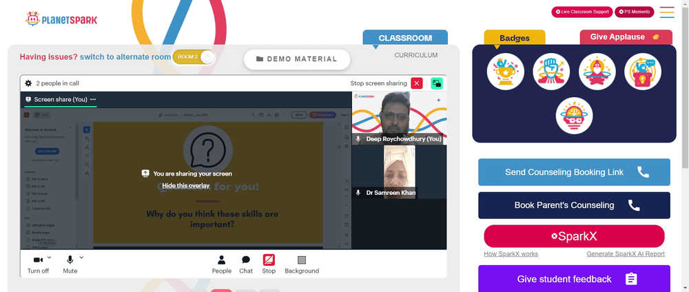The image size is (689, 292).
Task: Click the Screen share (You) tab
Action: click(60, 99)
